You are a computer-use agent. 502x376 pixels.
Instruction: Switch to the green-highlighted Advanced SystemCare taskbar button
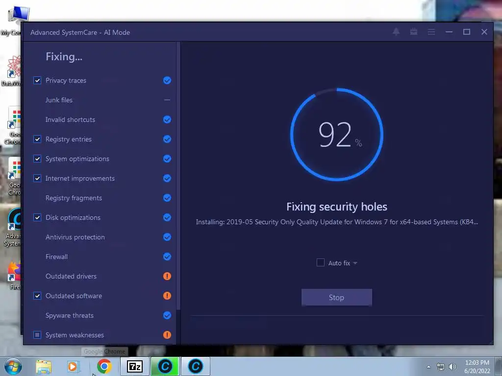click(x=165, y=366)
